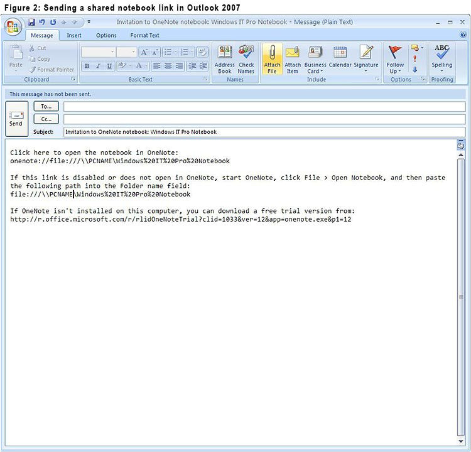Viewport: 471px width, 452px height.
Task: Click the Check Names icon
Action: pos(246,53)
